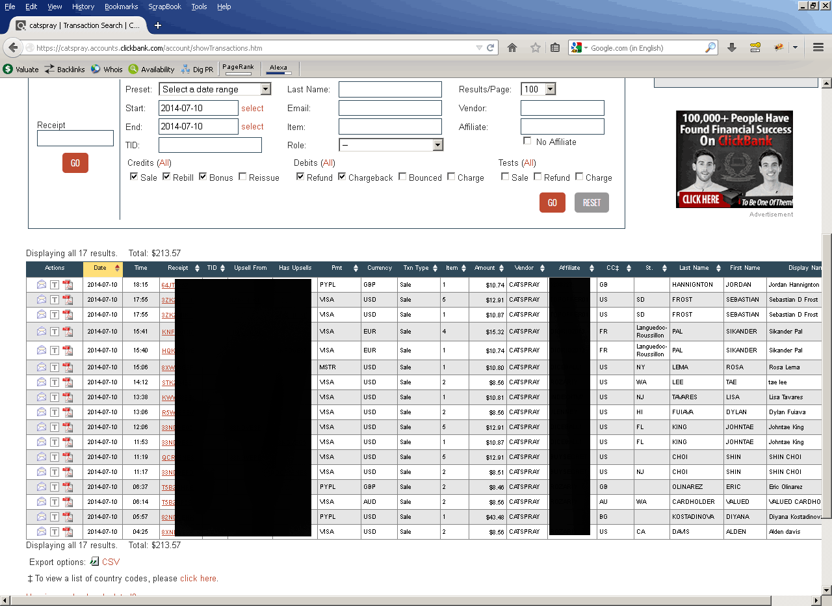Open the History menu
This screenshot has width=832, height=606.
(83, 7)
